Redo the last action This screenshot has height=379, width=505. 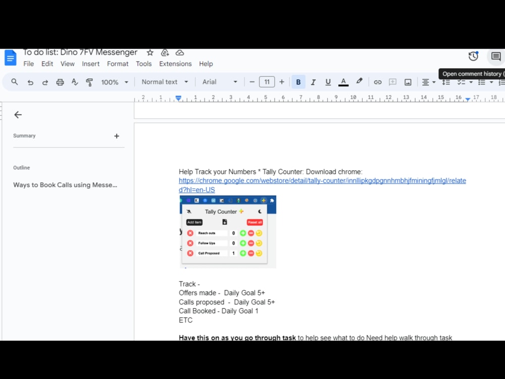click(x=45, y=82)
